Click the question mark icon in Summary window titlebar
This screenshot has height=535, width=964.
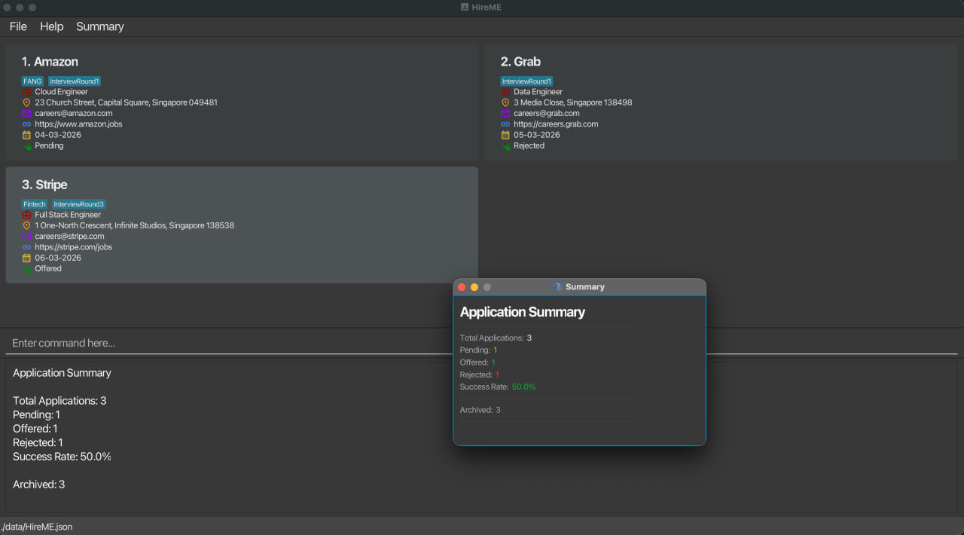point(557,286)
